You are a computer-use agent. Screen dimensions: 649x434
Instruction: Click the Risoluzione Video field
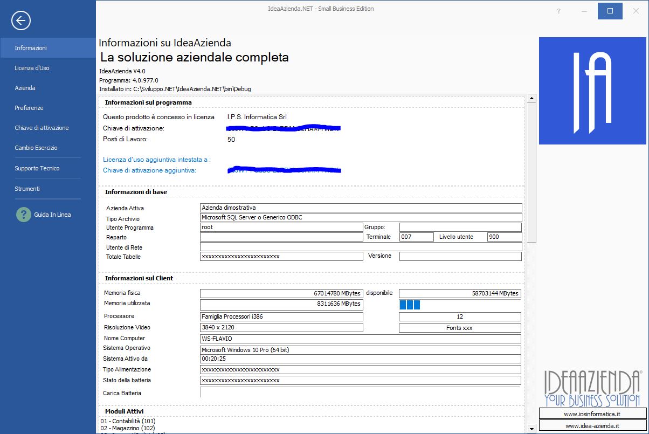281,327
